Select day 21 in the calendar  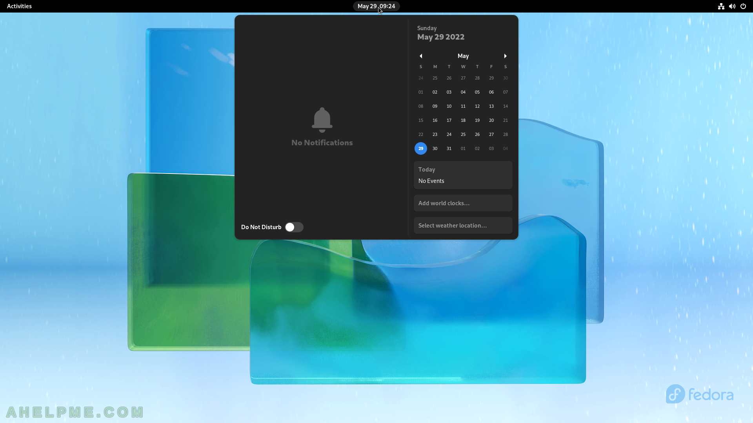click(506, 120)
